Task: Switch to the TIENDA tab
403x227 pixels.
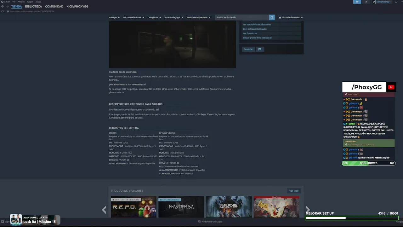Action: click(17, 6)
